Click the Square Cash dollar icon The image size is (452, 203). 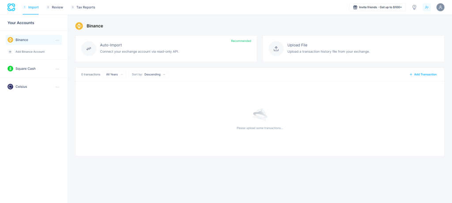click(11, 69)
